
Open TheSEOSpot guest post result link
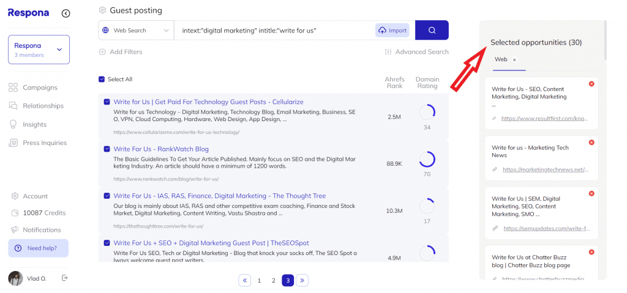point(211,243)
